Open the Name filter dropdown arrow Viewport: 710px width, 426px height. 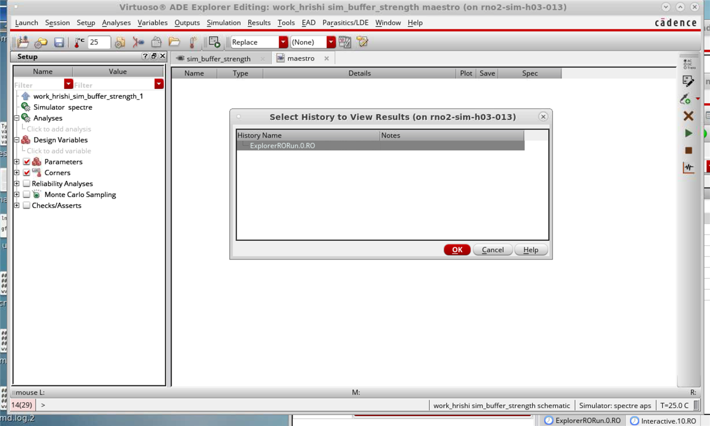tap(69, 84)
